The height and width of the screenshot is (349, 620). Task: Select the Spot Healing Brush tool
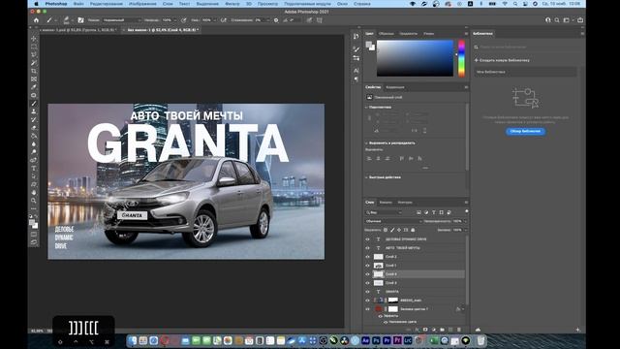pos(34,95)
